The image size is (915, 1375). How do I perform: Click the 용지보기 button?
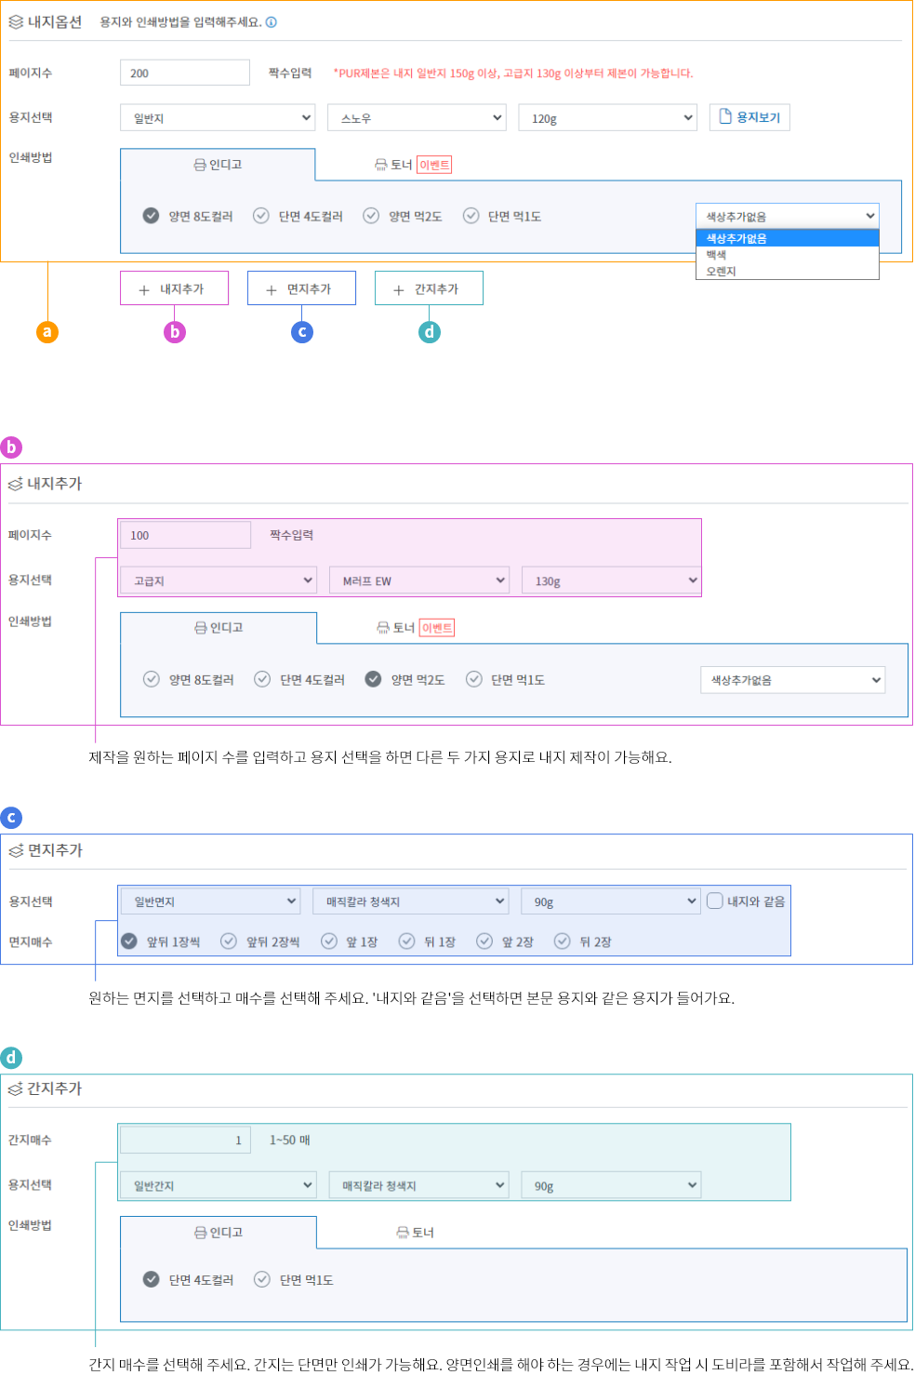pyautogui.click(x=749, y=117)
